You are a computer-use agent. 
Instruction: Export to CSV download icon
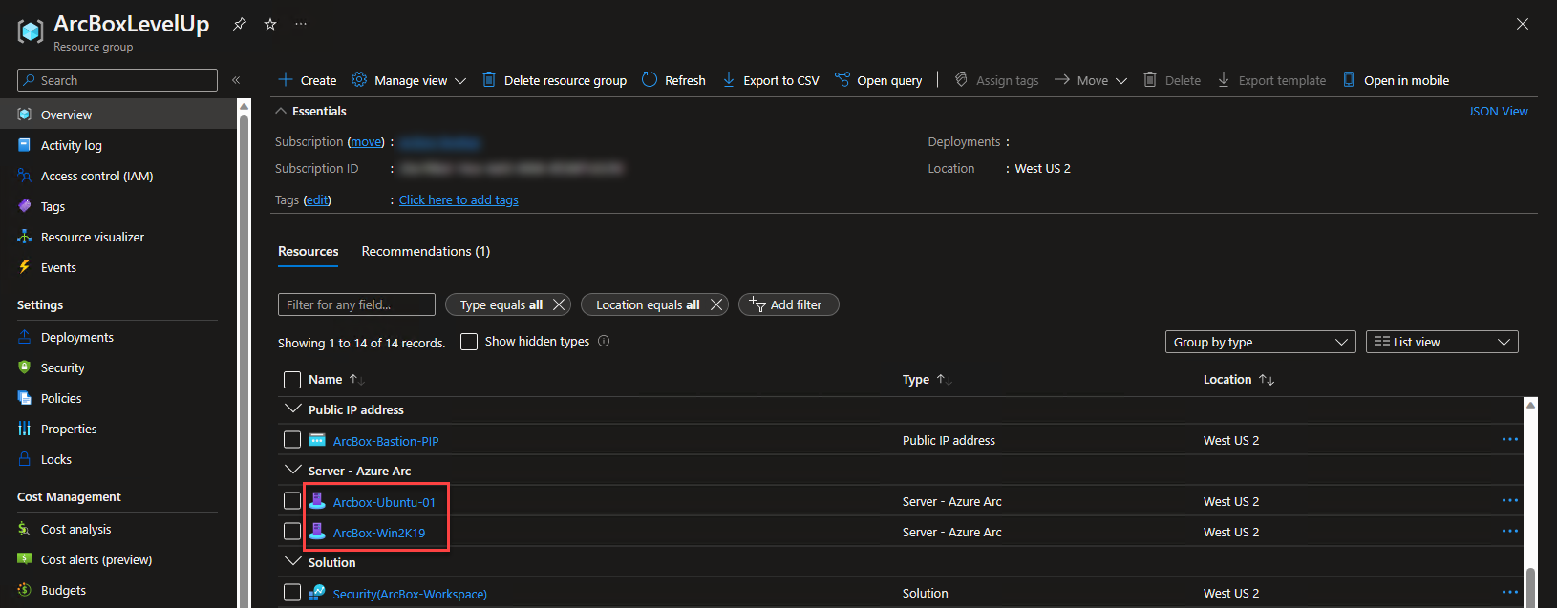(x=729, y=79)
